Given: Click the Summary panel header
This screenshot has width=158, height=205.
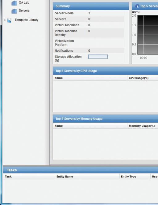Looking at the screenshot, I should 91,6.
